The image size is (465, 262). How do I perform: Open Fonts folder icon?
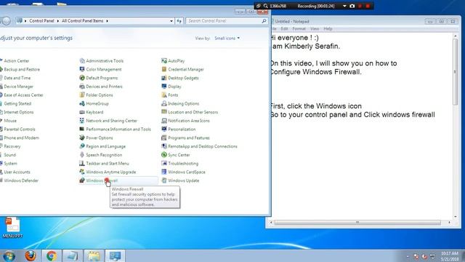point(164,95)
